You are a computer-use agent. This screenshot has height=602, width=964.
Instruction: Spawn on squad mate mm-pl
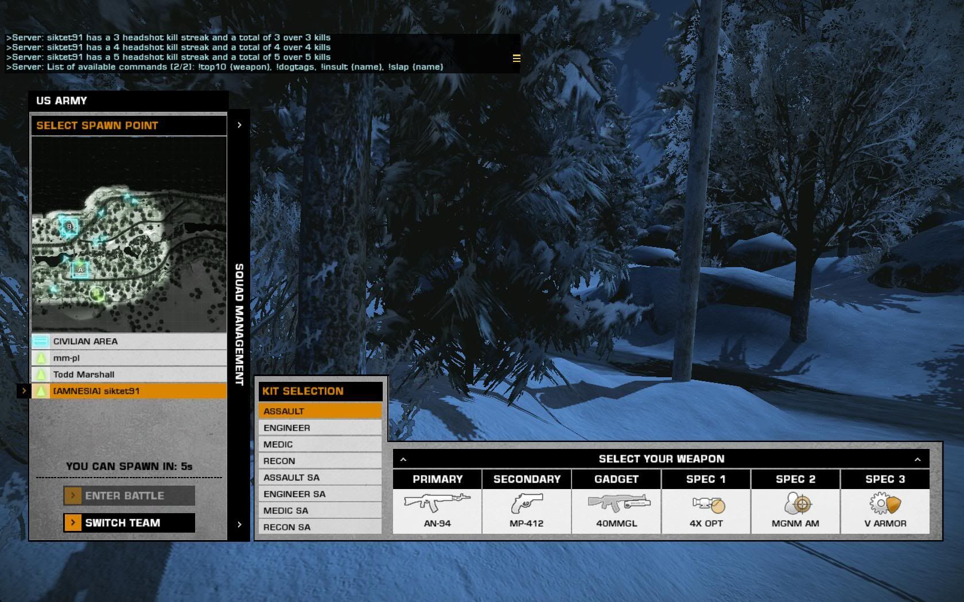coord(129,358)
